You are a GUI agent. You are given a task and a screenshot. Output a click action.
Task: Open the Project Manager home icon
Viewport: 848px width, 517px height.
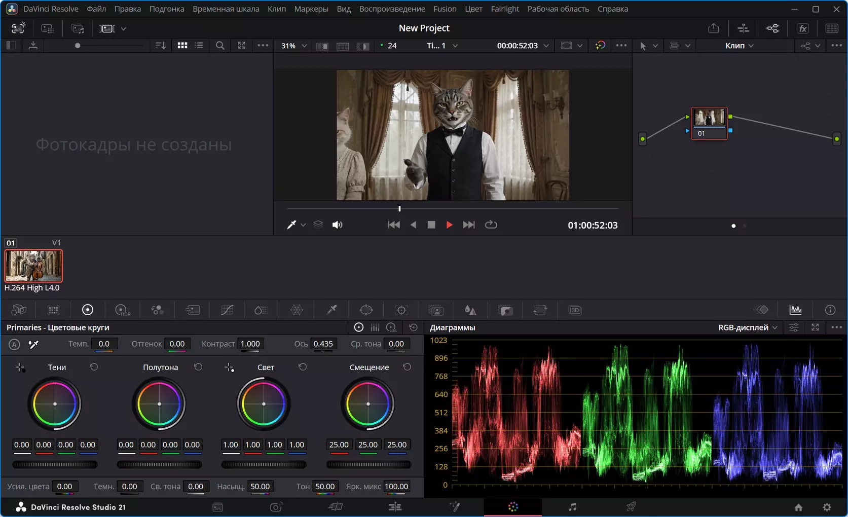798,507
